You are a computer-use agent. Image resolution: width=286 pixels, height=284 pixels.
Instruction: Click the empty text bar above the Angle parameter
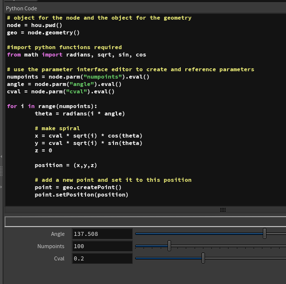tap(145, 222)
